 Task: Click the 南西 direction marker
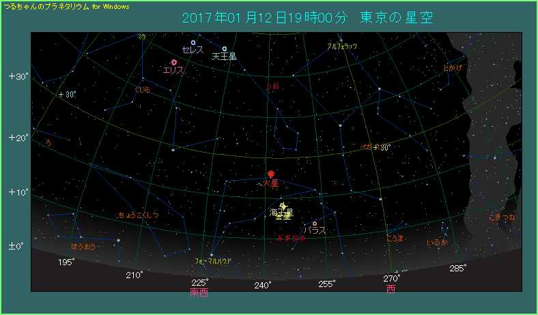tap(200, 292)
